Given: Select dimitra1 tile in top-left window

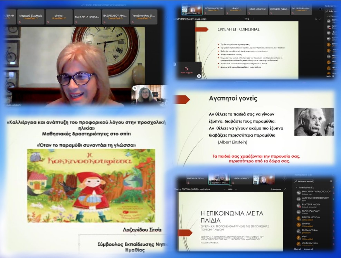Looking at the screenshot, I should point(59,17).
